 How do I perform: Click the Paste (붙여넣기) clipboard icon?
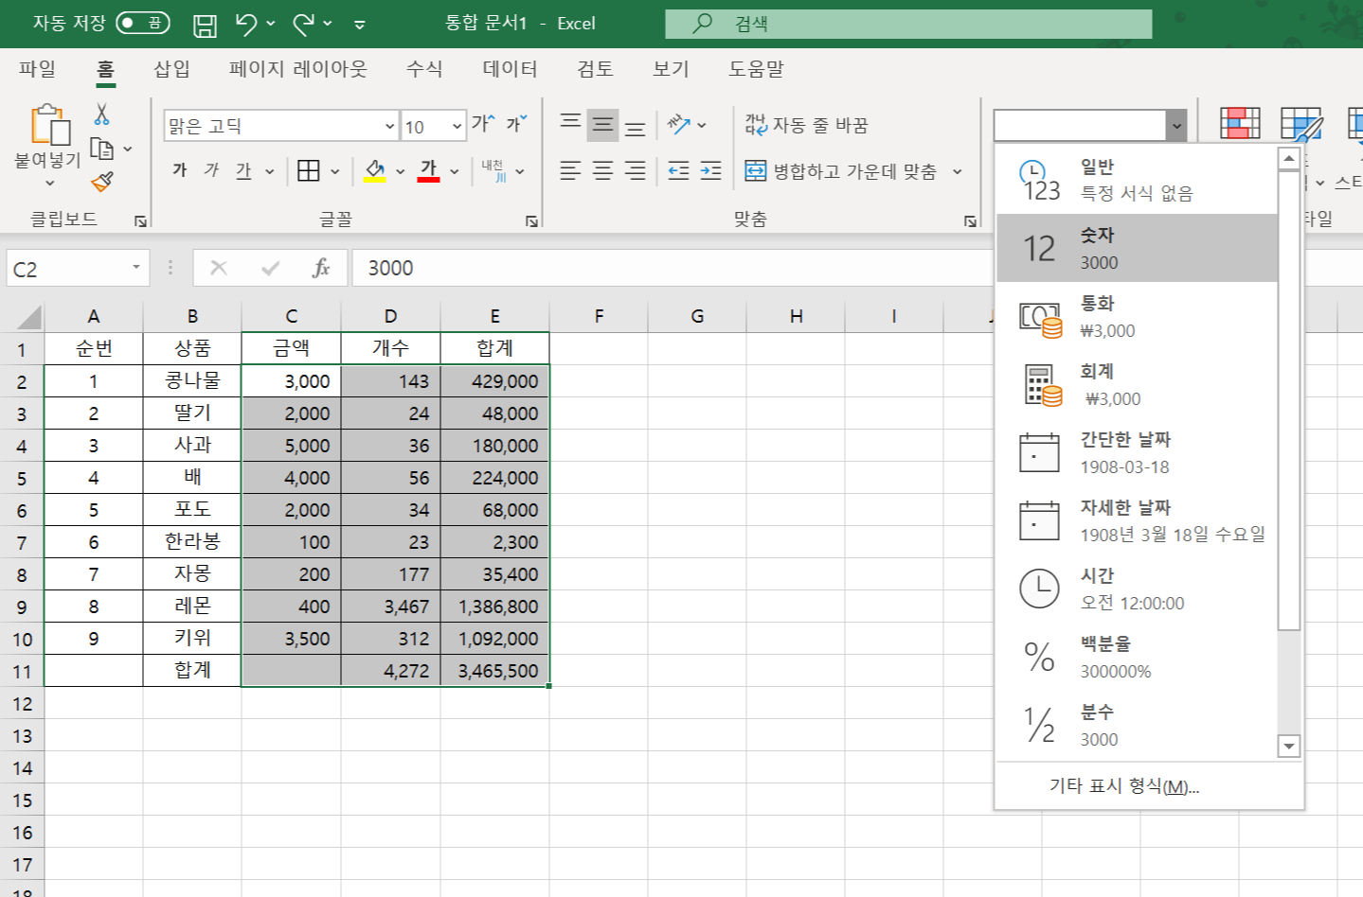[49, 125]
